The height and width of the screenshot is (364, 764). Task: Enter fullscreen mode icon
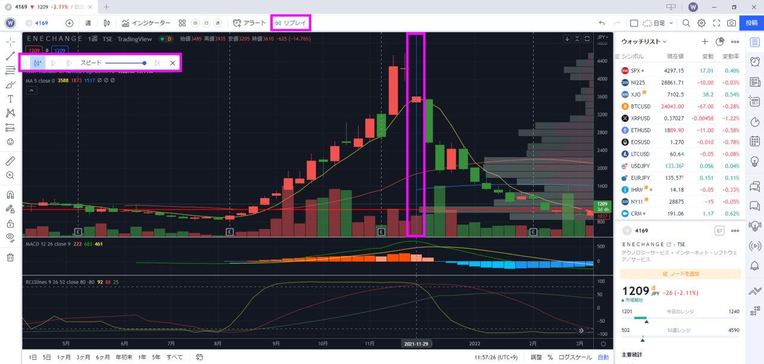tap(716, 23)
